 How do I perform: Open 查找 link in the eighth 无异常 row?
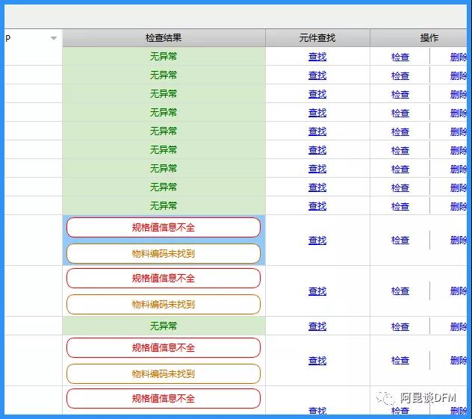coord(317,187)
